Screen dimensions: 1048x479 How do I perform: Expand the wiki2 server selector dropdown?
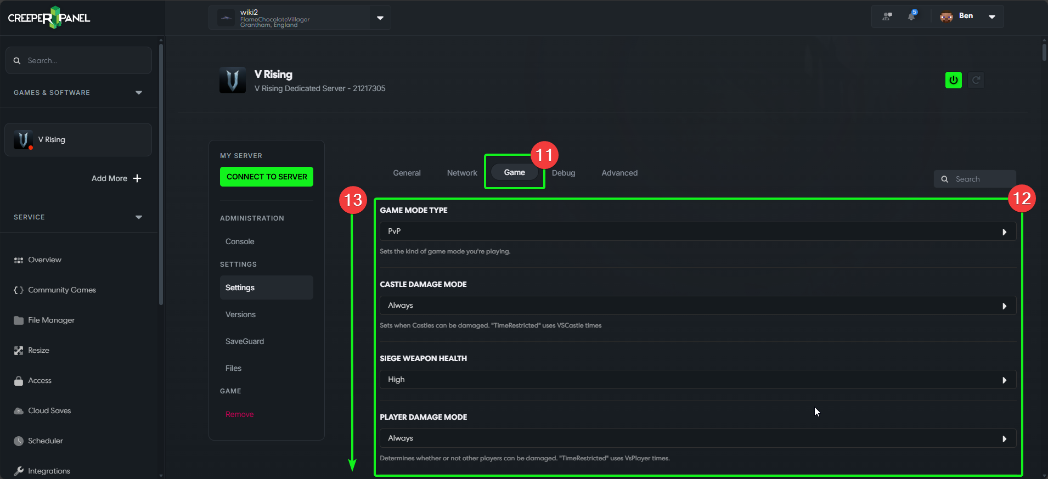[380, 18]
